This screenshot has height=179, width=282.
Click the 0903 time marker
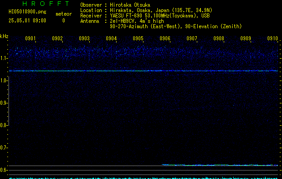[84, 38]
